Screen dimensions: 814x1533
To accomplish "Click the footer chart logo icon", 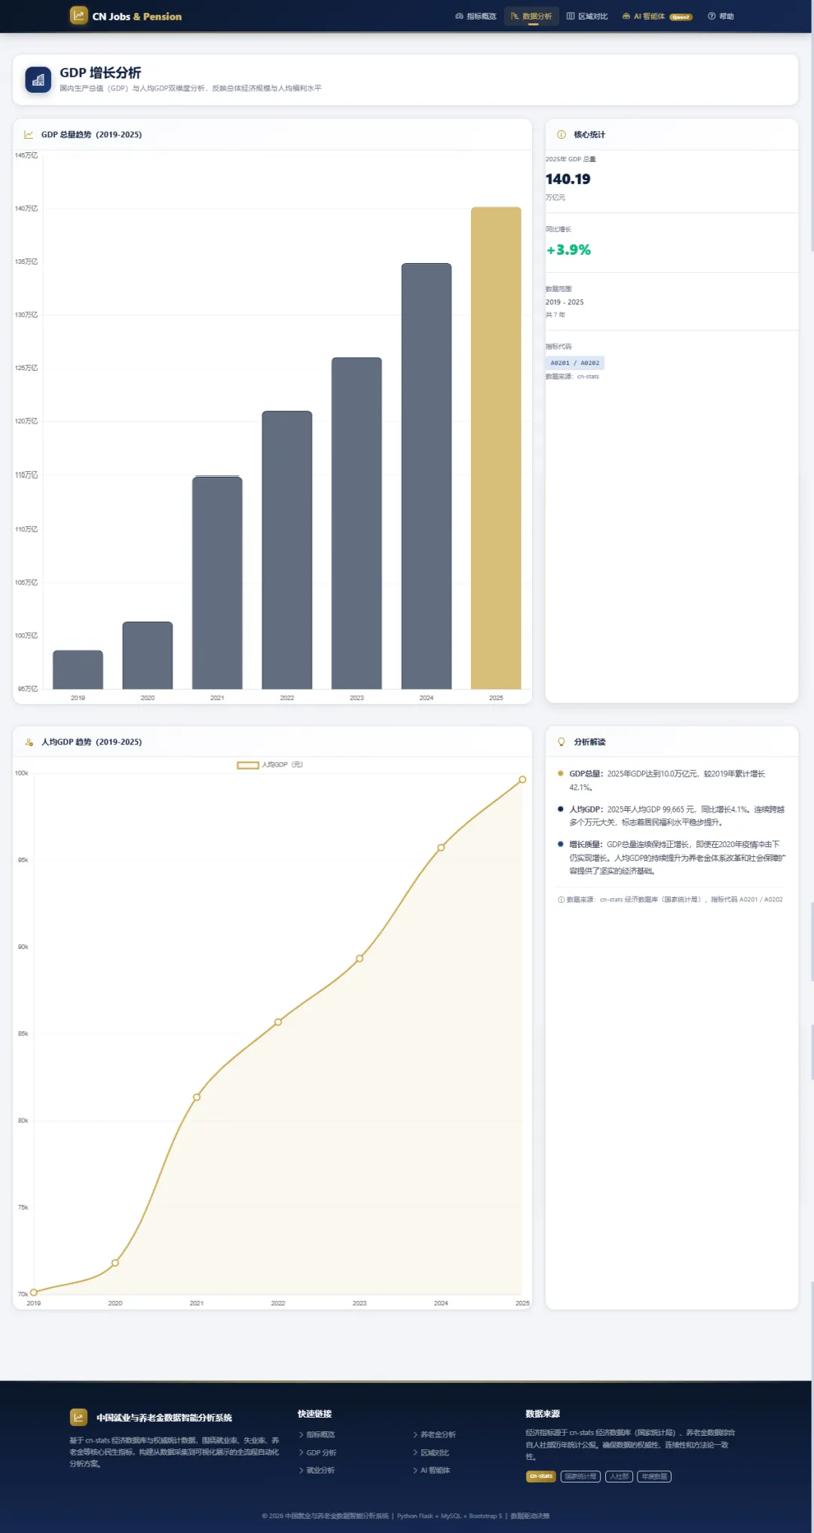I will click(78, 1418).
